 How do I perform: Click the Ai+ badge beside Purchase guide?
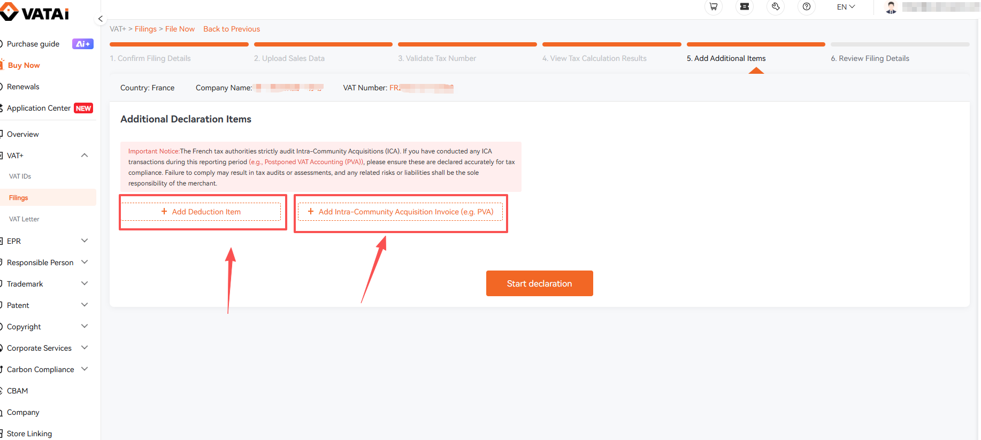point(83,44)
